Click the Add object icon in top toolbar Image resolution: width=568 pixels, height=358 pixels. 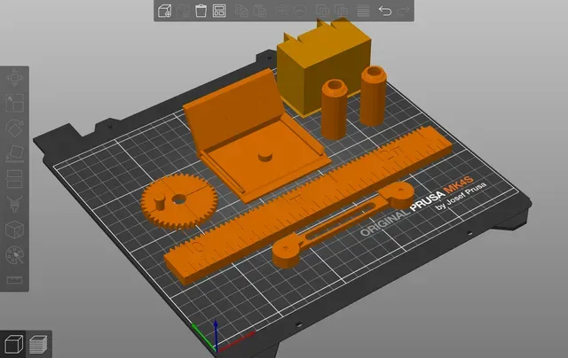tap(165, 11)
